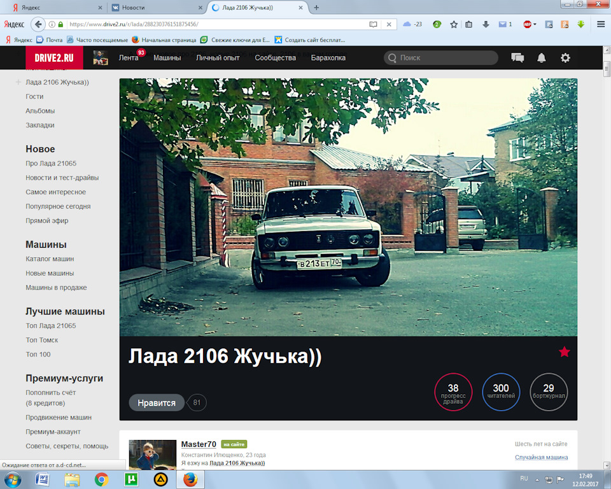Click the red favorite star icon
The image size is (611, 489).
(565, 351)
